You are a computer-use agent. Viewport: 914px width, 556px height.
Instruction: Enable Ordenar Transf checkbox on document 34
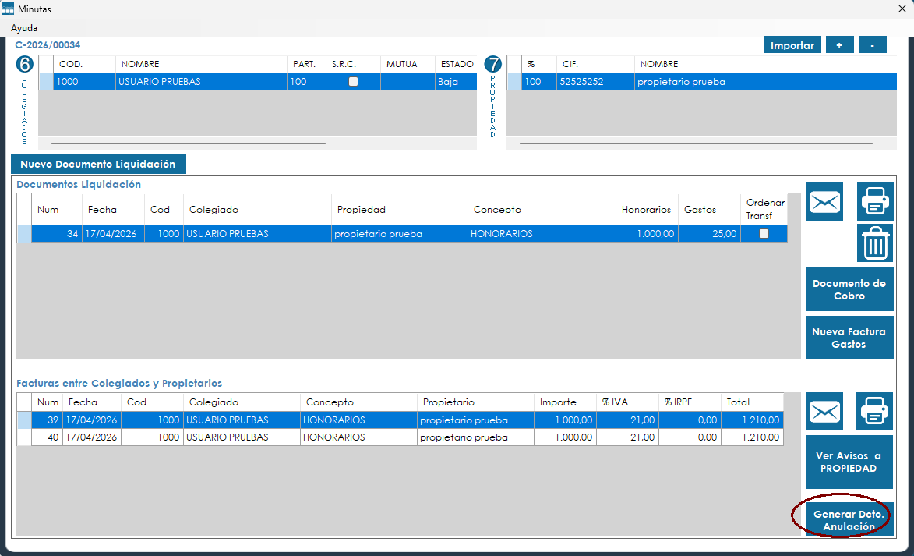pyautogui.click(x=764, y=233)
